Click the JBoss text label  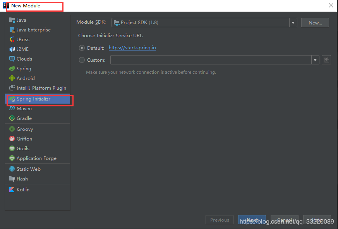coord(23,40)
